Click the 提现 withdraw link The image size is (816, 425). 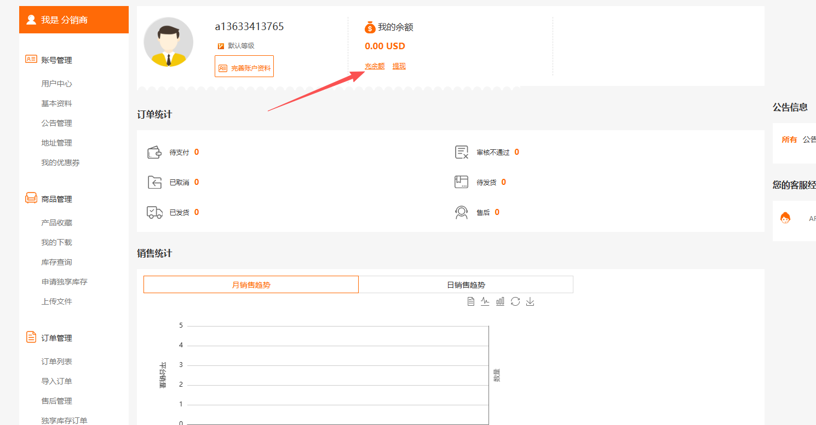pos(399,66)
